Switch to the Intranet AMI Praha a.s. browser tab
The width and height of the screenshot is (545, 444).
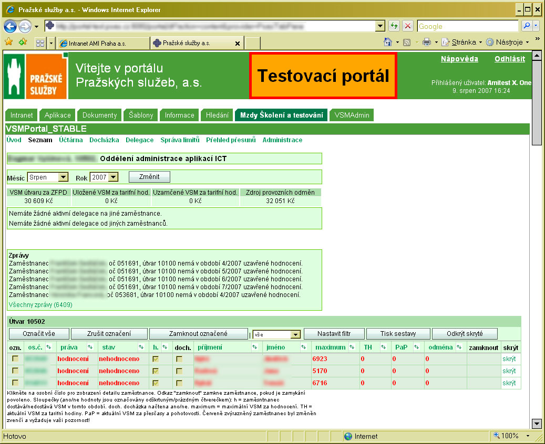[x=103, y=44]
